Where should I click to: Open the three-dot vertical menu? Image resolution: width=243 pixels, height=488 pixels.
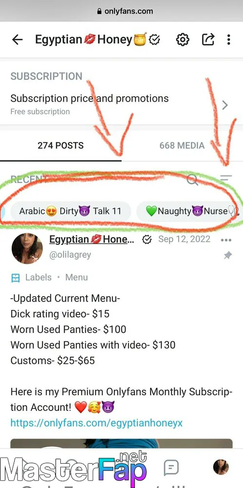point(229,40)
